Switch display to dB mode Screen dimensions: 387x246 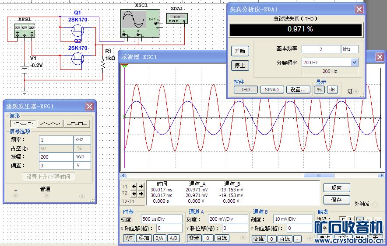coord(332,90)
